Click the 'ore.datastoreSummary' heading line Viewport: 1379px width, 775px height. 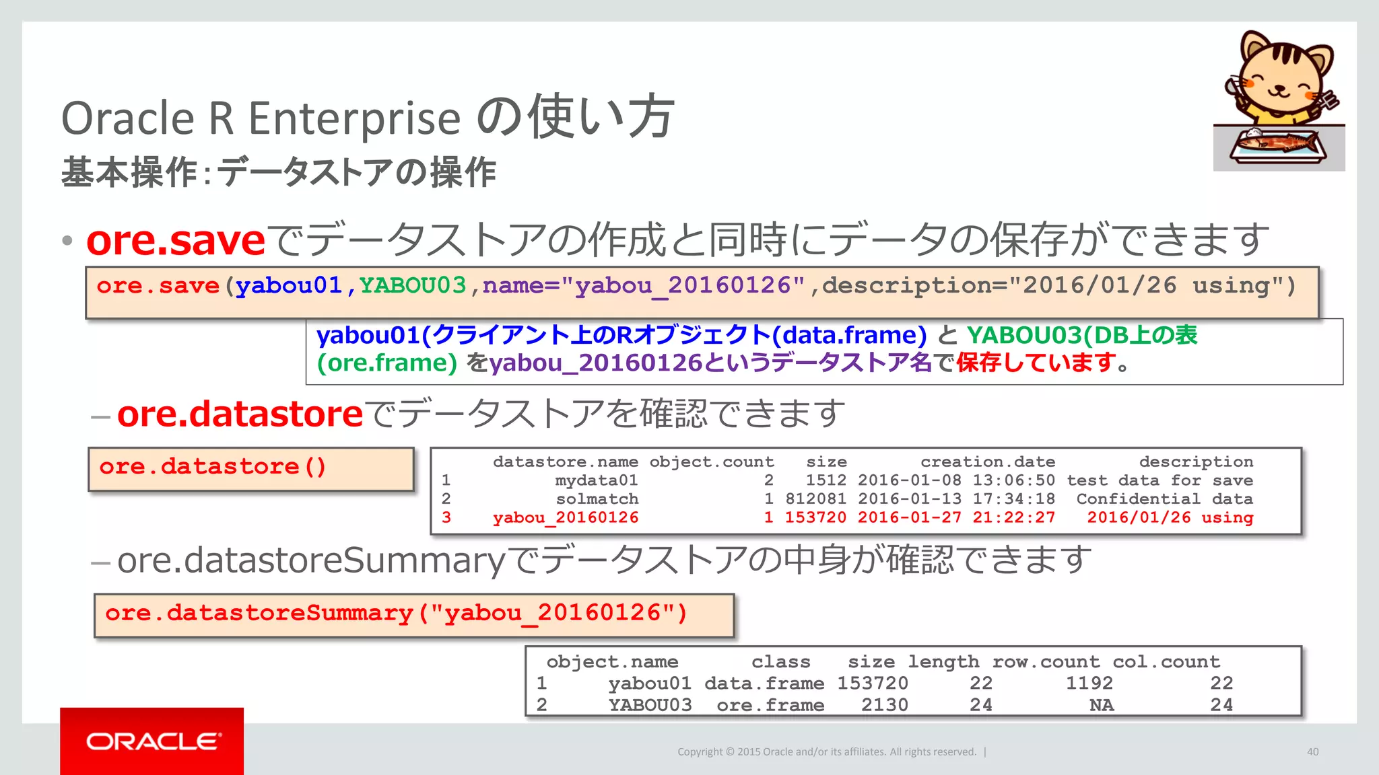point(604,560)
